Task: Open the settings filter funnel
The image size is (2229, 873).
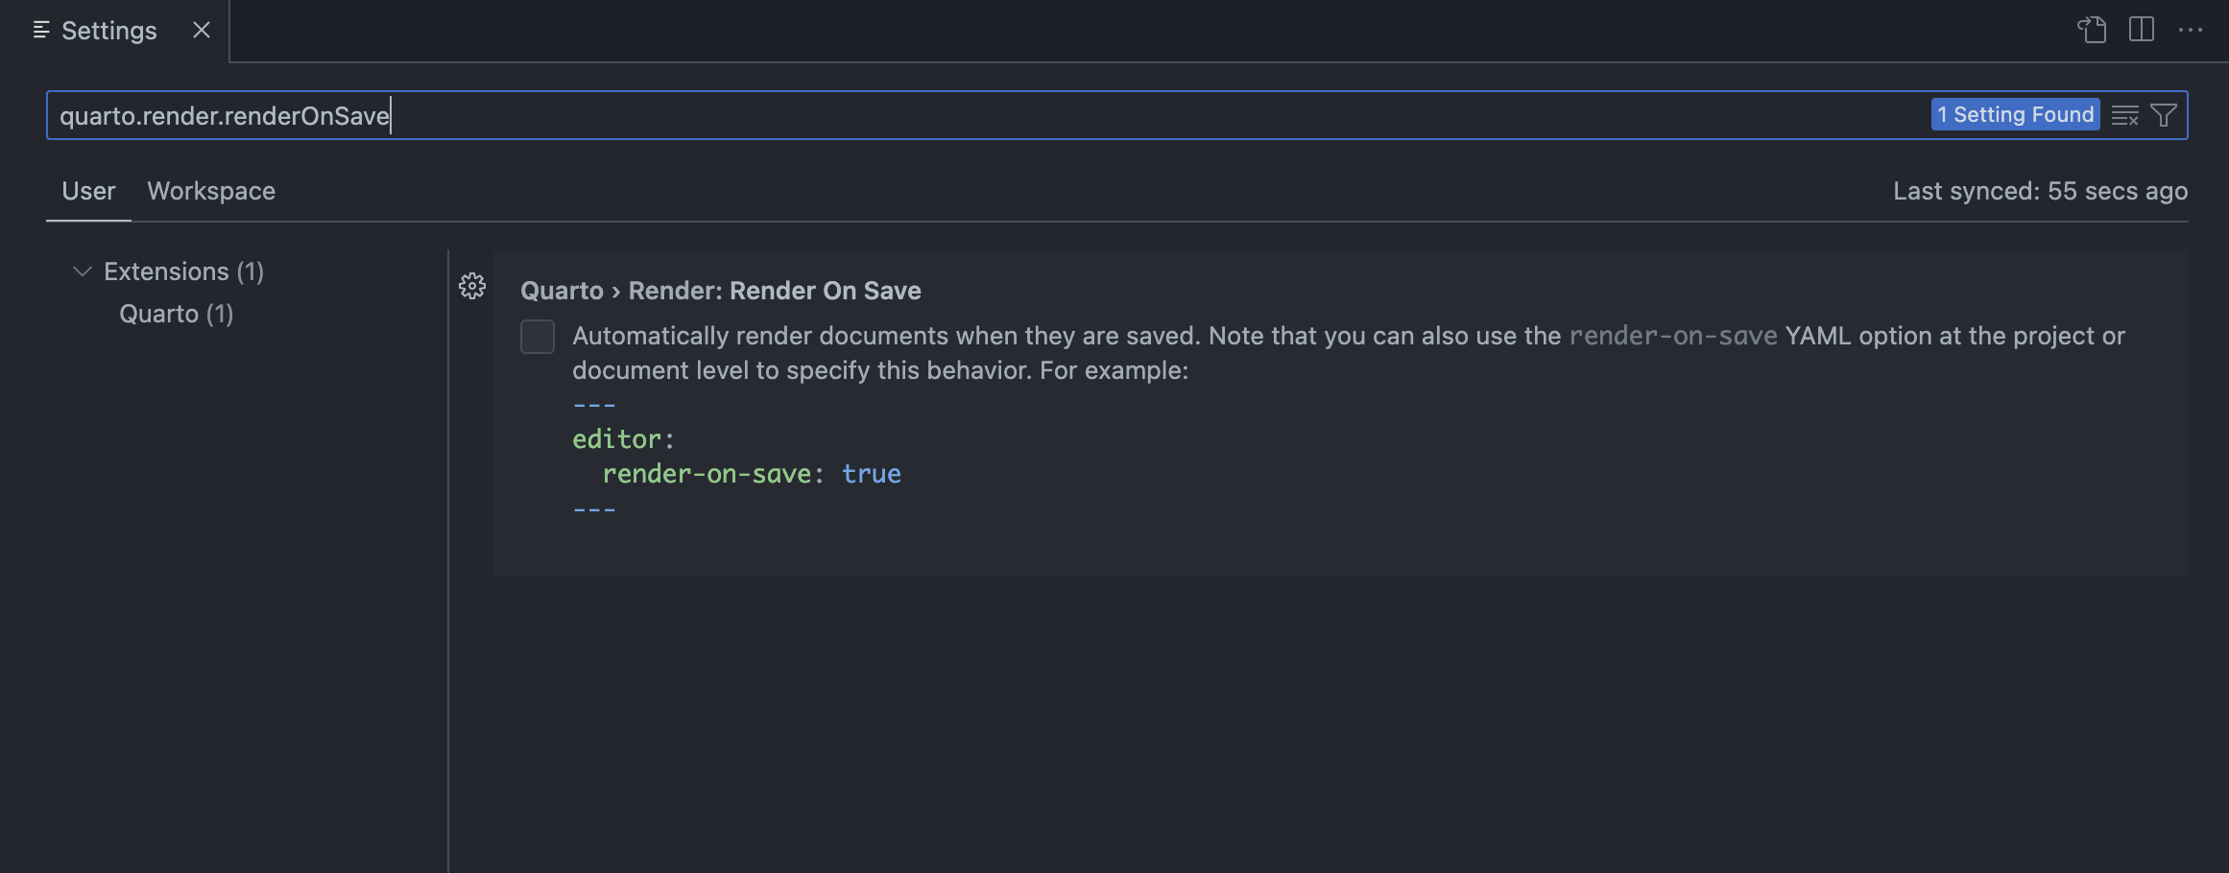Action: tap(2164, 115)
